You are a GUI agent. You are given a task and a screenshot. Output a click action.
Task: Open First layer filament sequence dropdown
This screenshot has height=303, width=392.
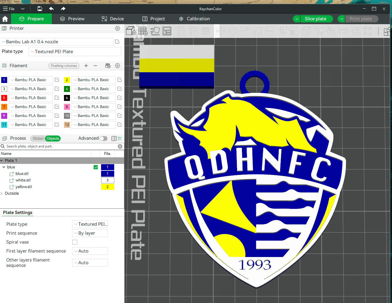(x=90, y=251)
